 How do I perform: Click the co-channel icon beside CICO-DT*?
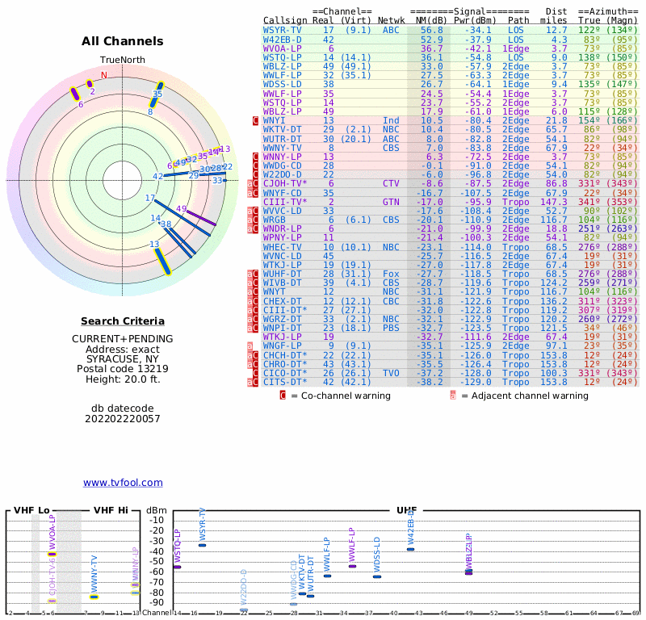coord(256,373)
